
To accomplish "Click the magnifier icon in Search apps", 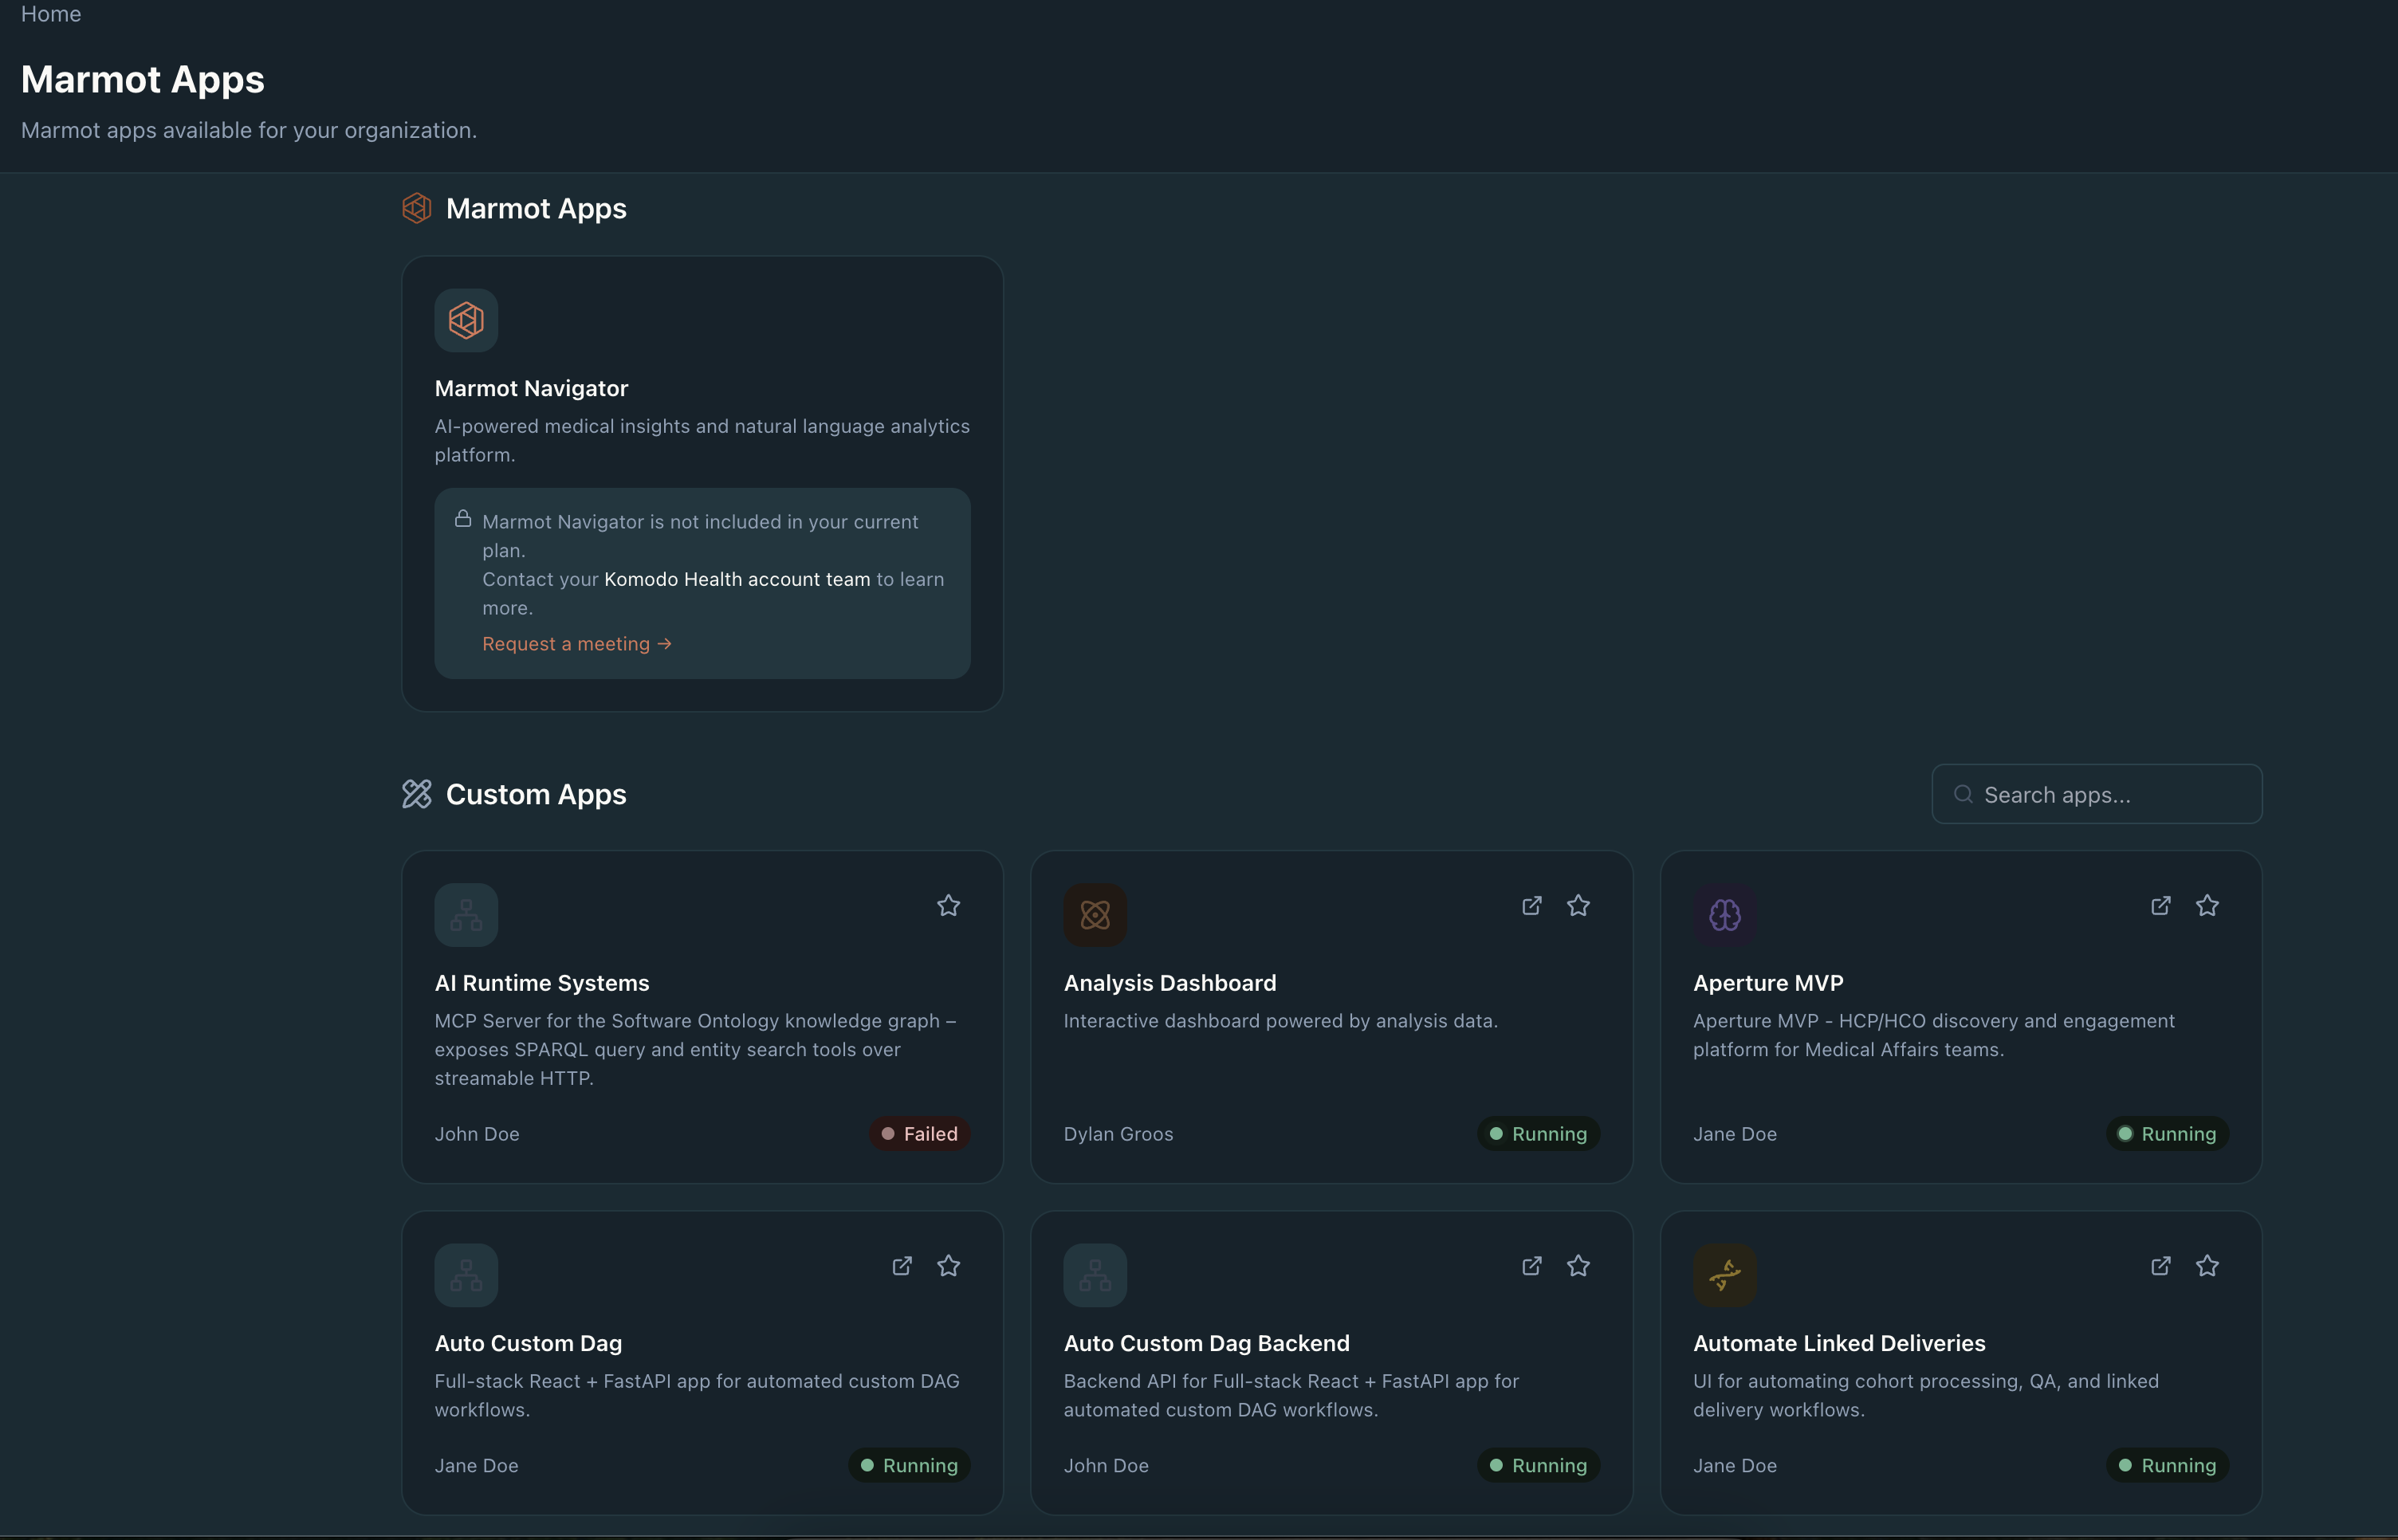I will (1963, 794).
